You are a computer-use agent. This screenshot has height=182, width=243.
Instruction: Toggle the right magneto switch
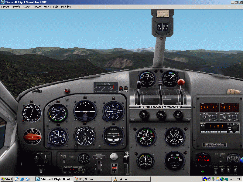tap(45, 158)
